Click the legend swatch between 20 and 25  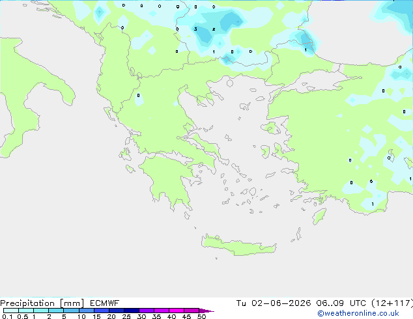116,311
